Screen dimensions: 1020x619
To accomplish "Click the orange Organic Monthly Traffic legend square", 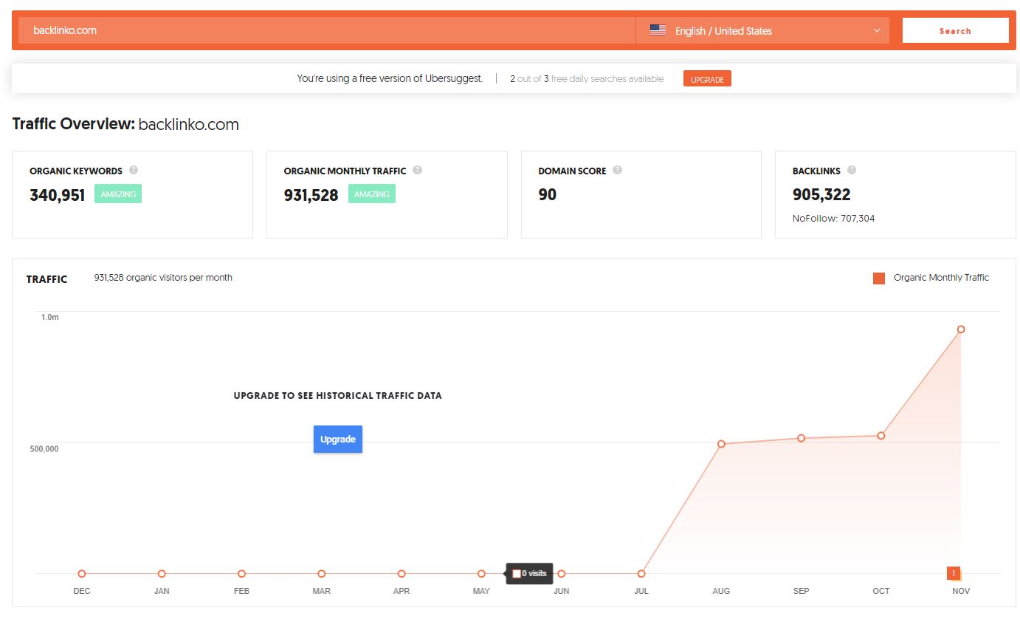I will [x=879, y=278].
